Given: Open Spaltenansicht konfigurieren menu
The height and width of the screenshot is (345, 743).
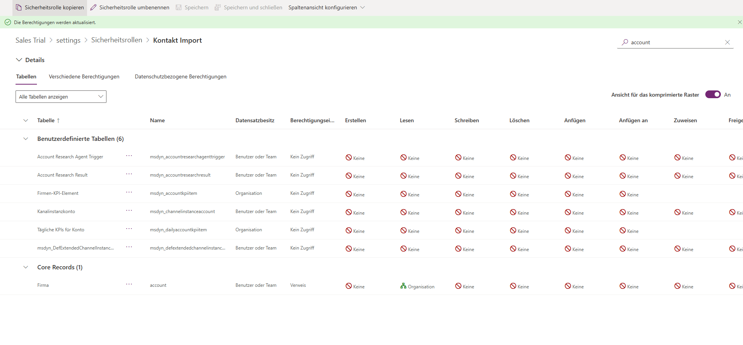Looking at the screenshot, I should point(326,7).
